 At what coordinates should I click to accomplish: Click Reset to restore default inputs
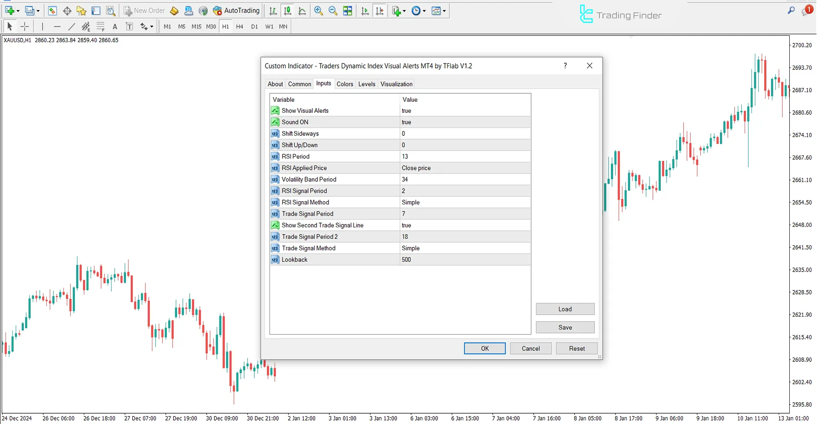(577, 348)
